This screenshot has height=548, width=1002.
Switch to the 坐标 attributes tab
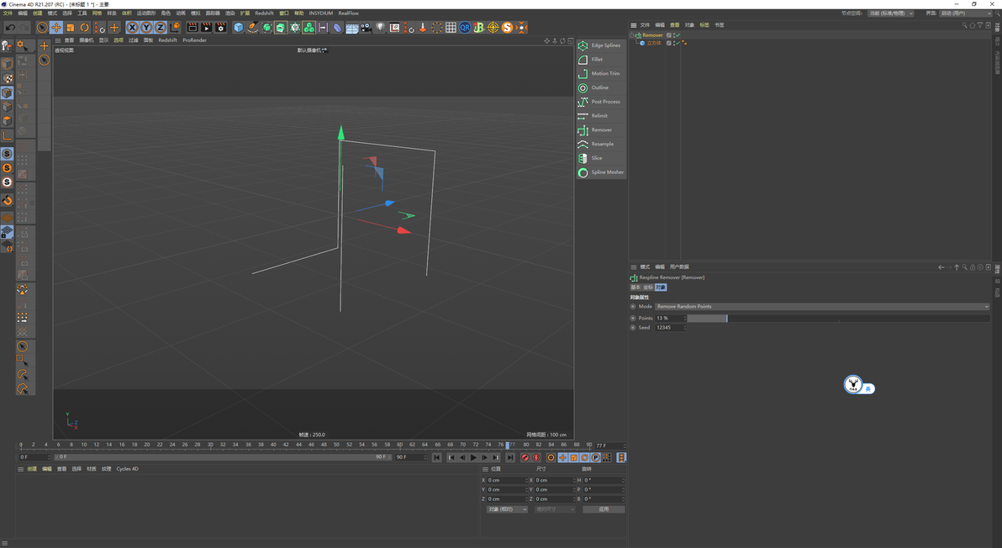647,287
